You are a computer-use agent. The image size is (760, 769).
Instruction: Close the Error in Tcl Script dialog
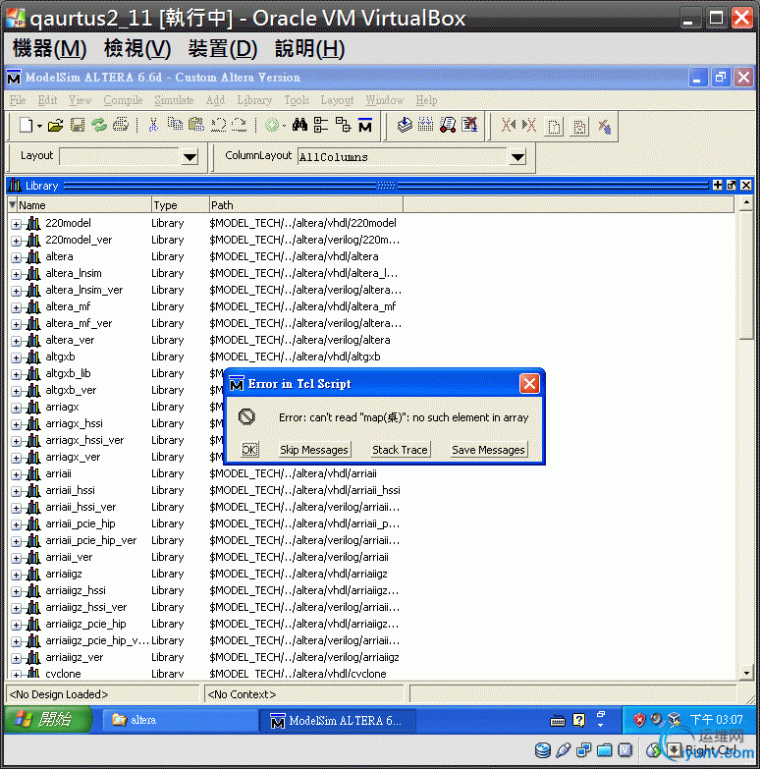(529, 384)
